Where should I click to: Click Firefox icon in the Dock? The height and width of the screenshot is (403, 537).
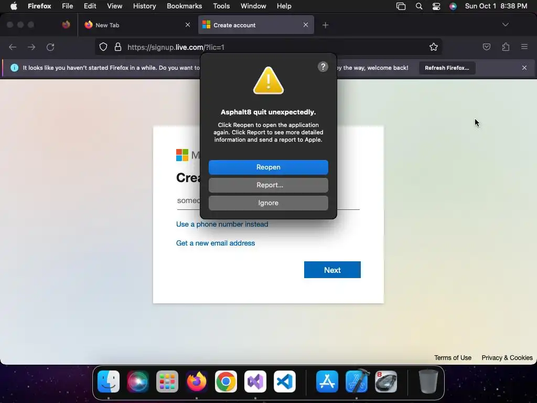point(197,381)
